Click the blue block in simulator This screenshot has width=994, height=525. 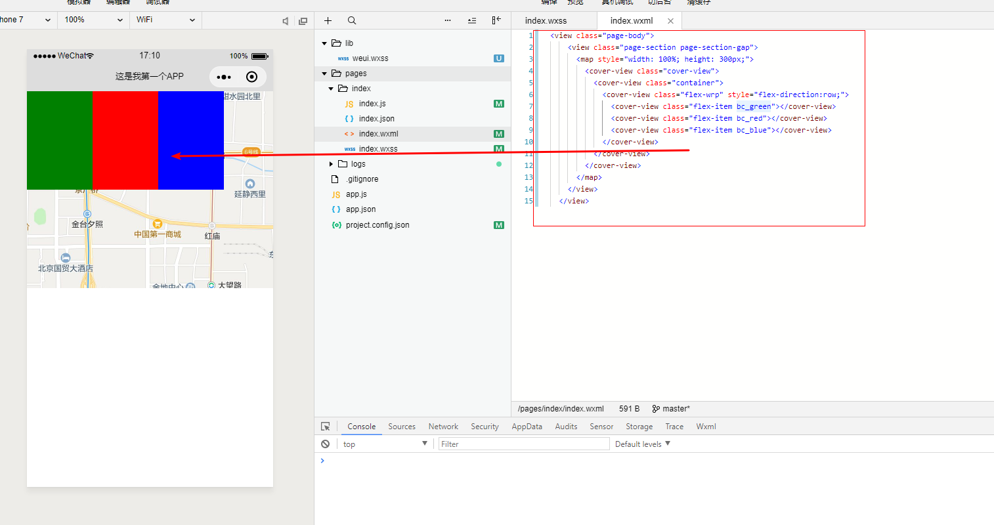(191, 125)
